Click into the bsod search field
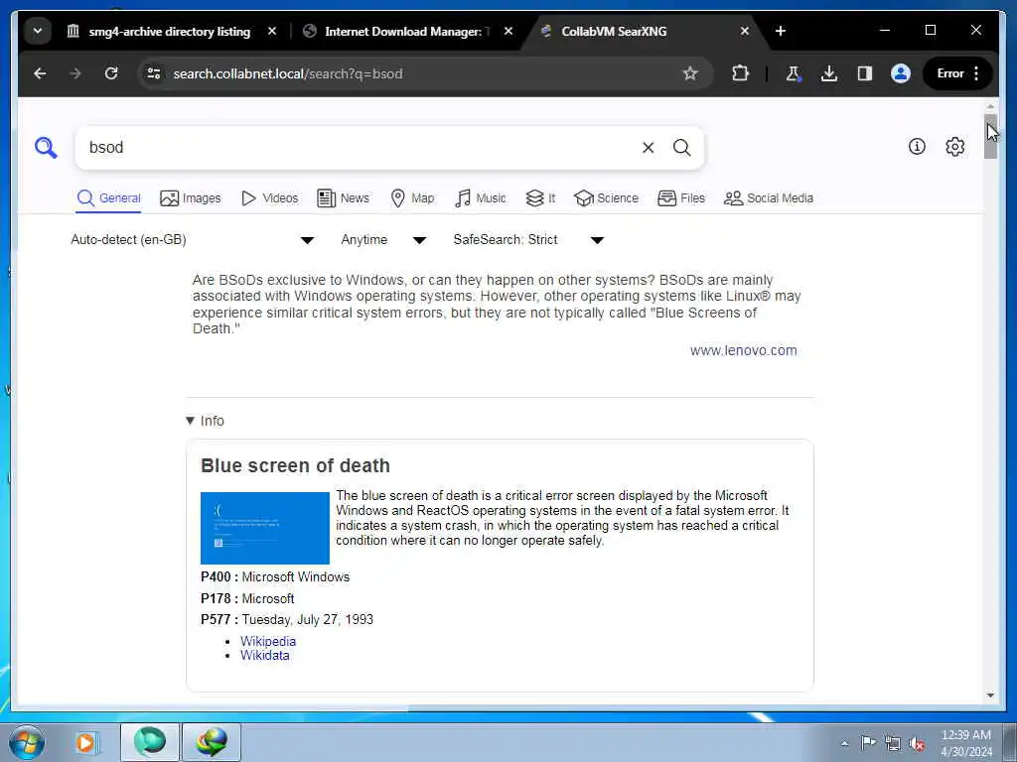Image resolution: width=1017 pixels, height=762 pixels. click(360, 148)
